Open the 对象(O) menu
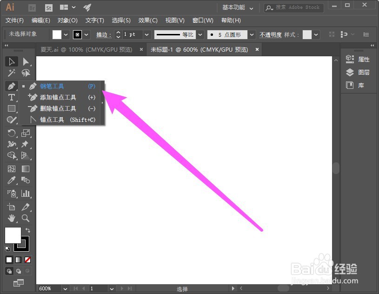This screenshot has width=379, height=294. pyautogui.click(x=67, y=20)
